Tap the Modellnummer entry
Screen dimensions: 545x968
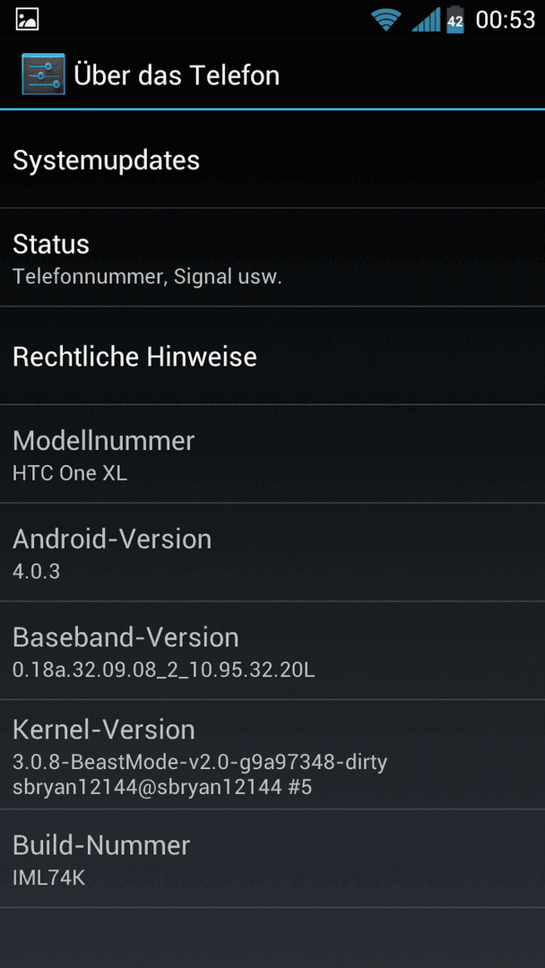point(272,454)
